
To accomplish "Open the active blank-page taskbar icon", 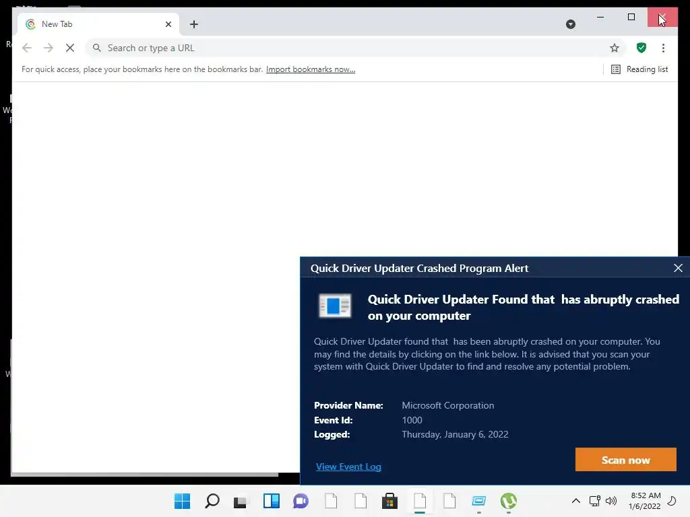I will (x=420, y=501).
